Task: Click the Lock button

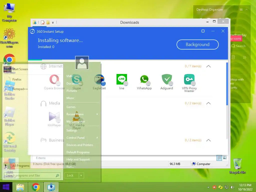Action: [71, 175]
